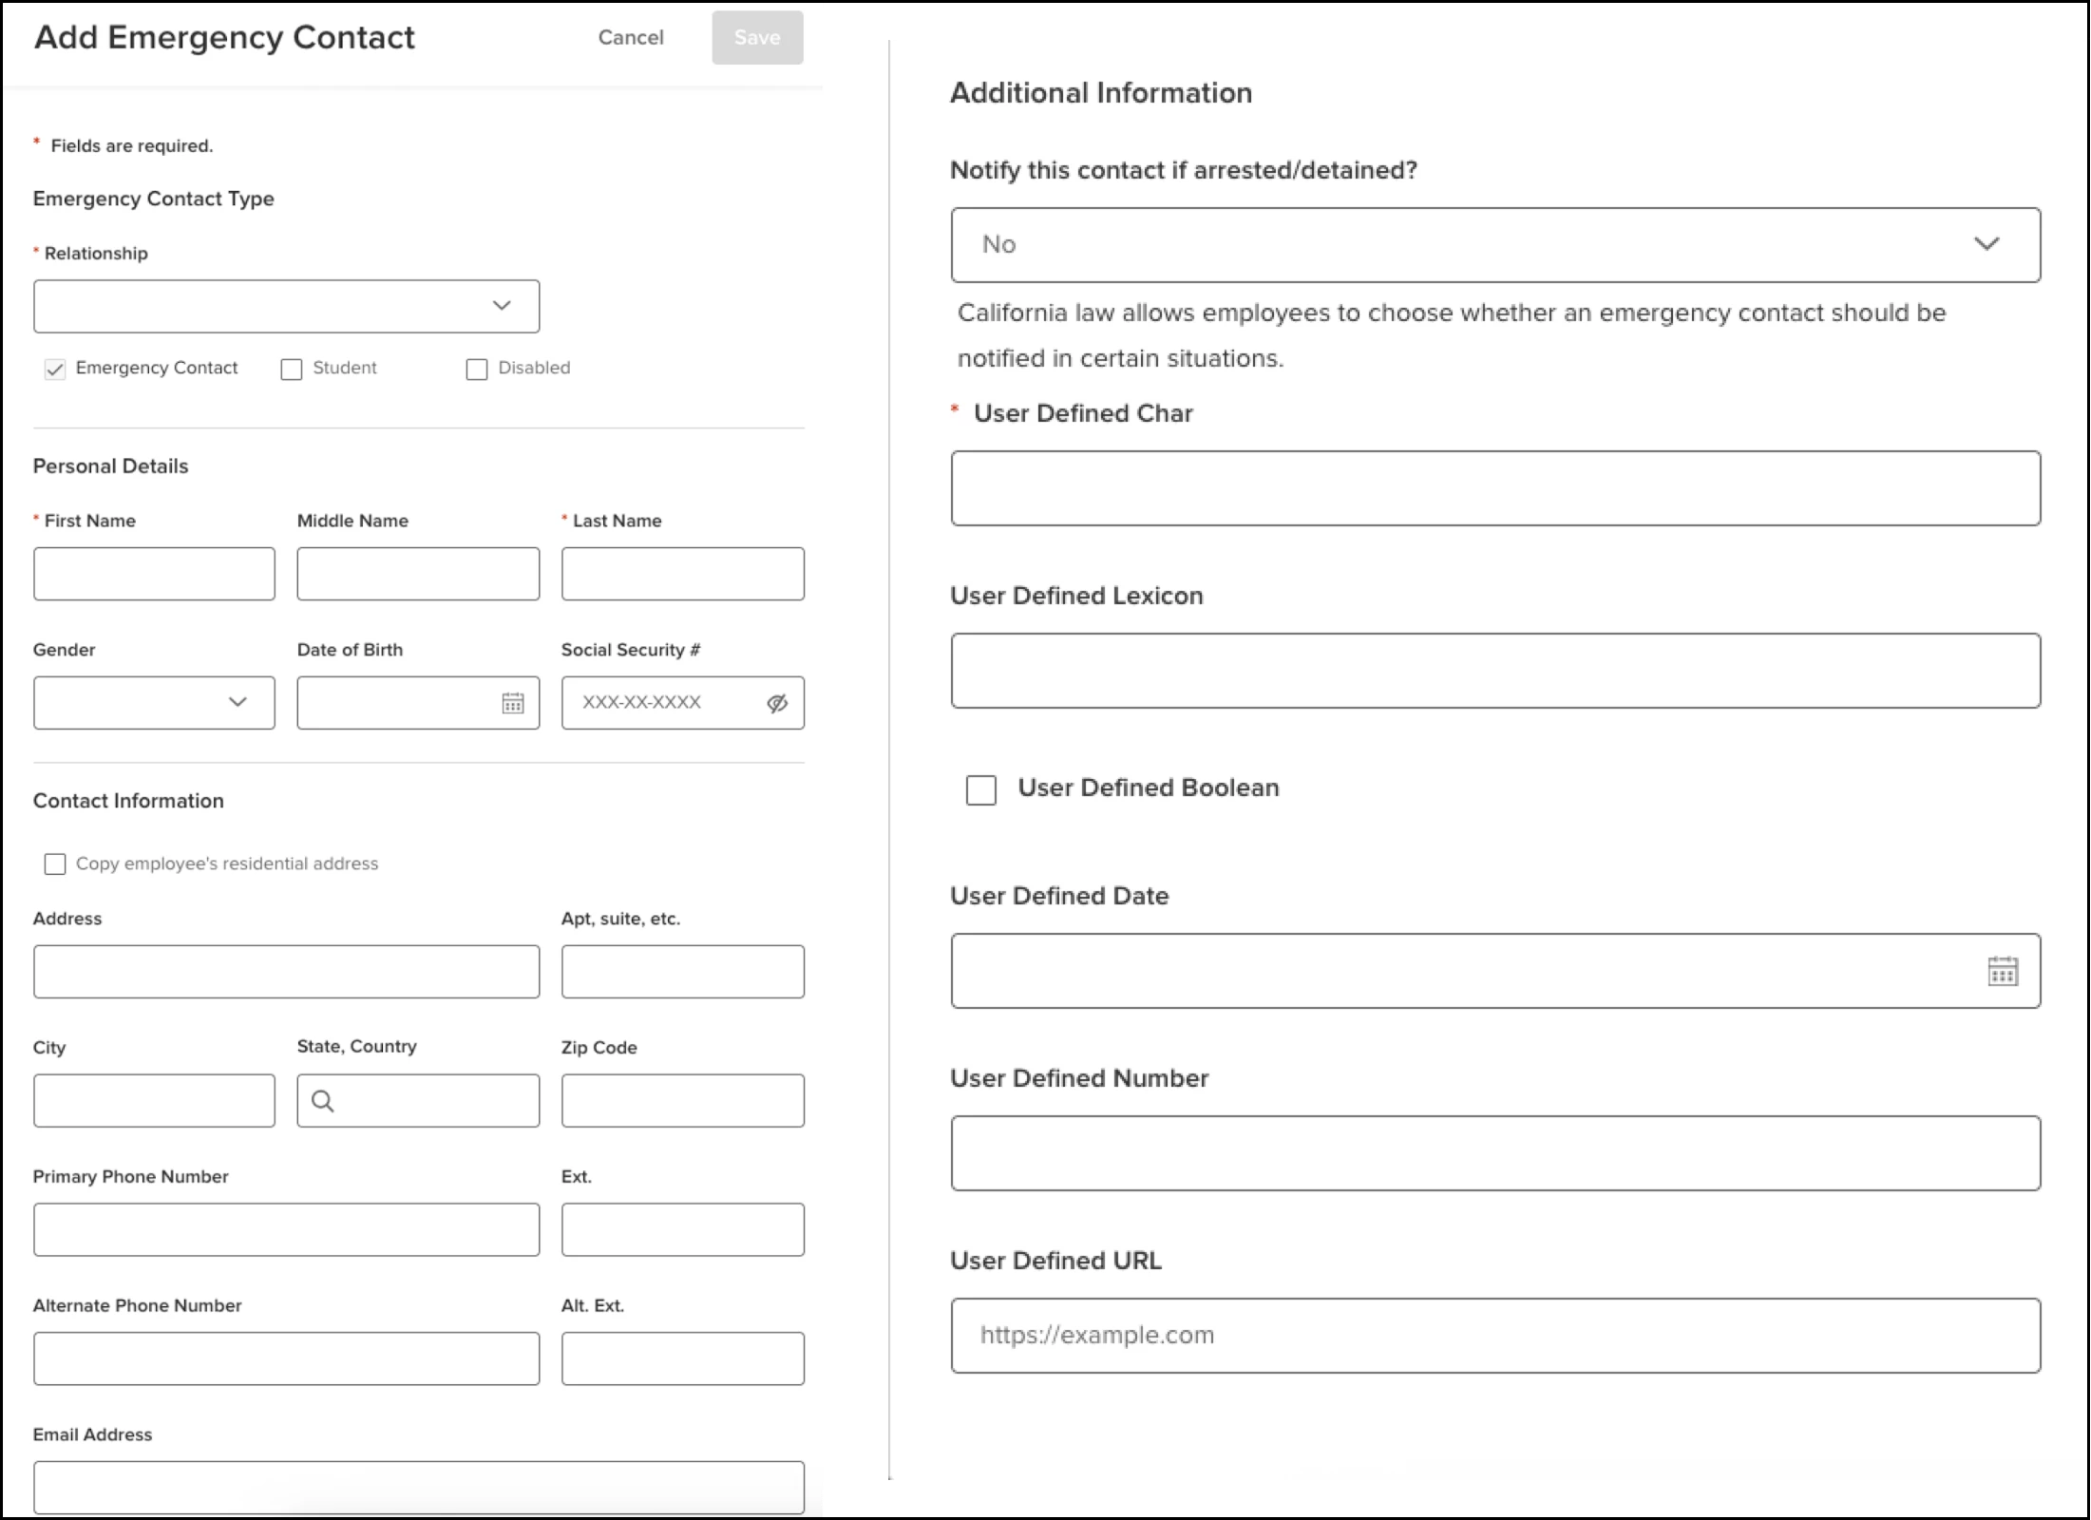2091x1520 pixels.
Task: Click the Last Name text box
Action: click(x=682, y=574)
